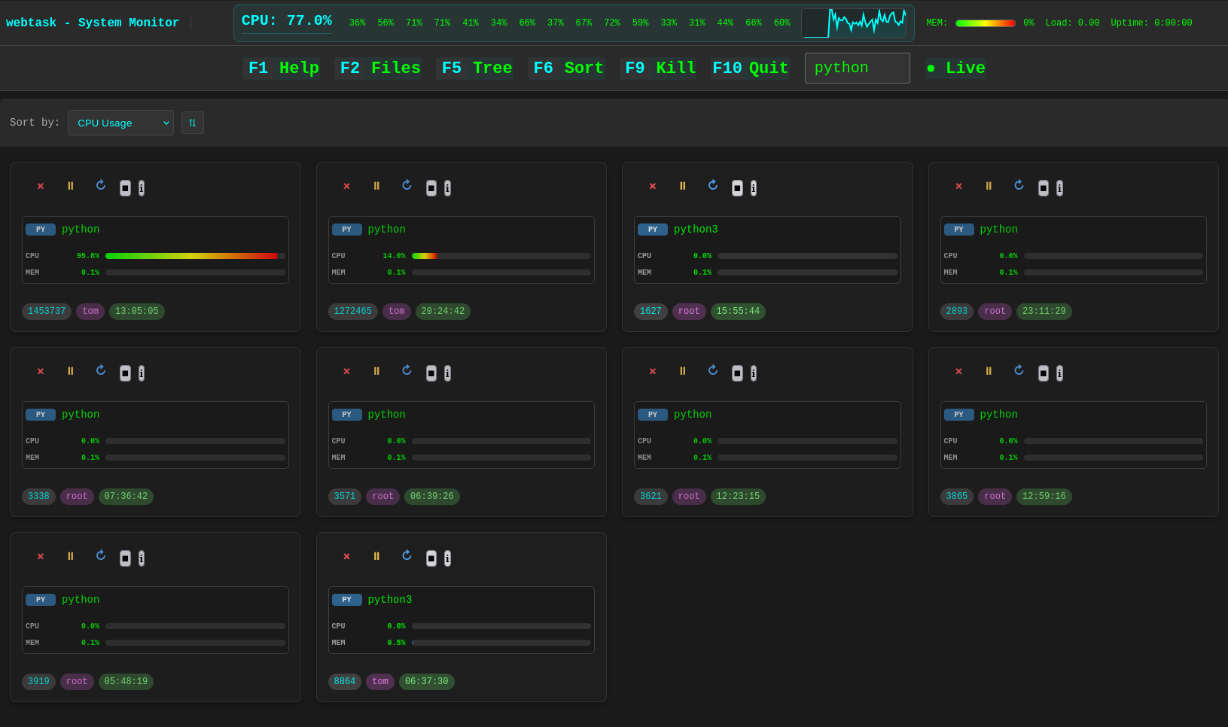
Task: Restart process 1272465
Action: [407, 185]
